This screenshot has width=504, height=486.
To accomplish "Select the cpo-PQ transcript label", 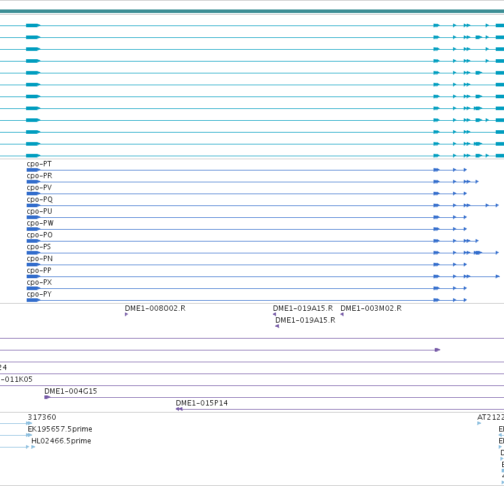I will [x=40, y=199].
